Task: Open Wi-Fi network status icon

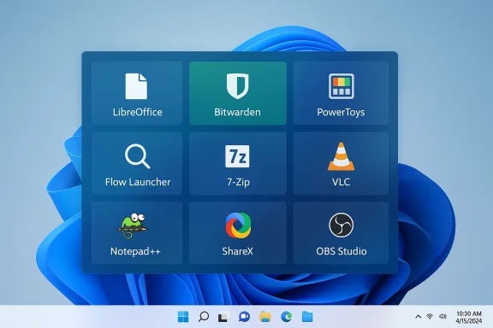Action: pos(430,316)
